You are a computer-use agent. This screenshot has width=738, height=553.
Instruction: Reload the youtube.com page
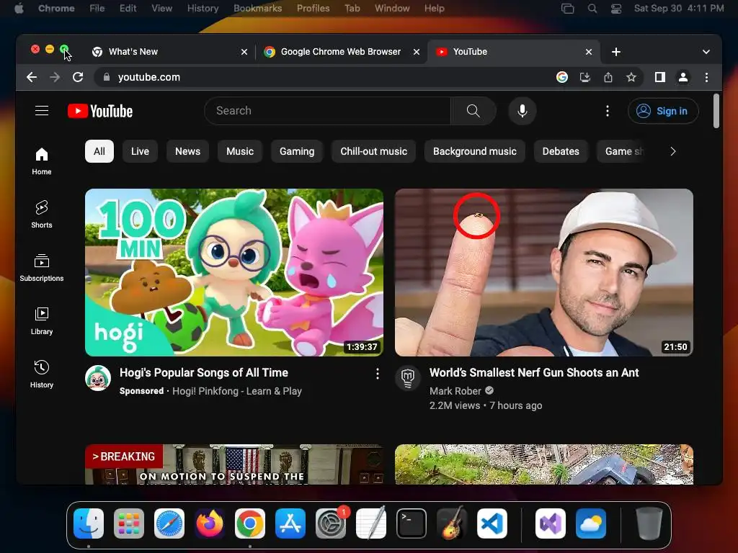coord(78,77)
